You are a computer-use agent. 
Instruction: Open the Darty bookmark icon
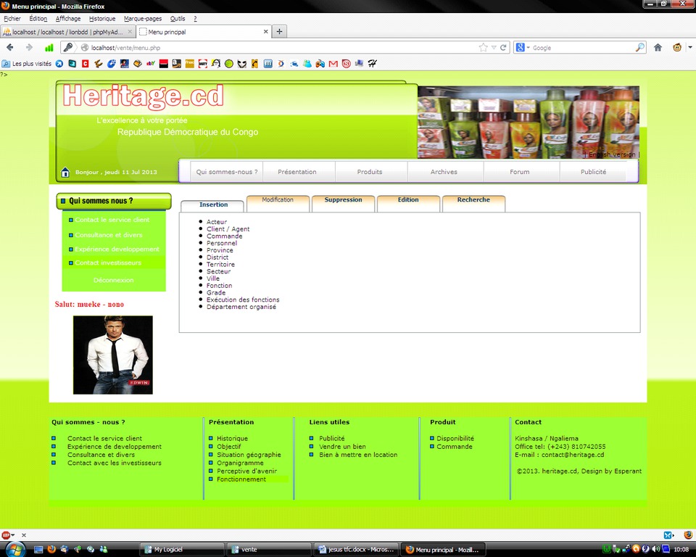203,64
